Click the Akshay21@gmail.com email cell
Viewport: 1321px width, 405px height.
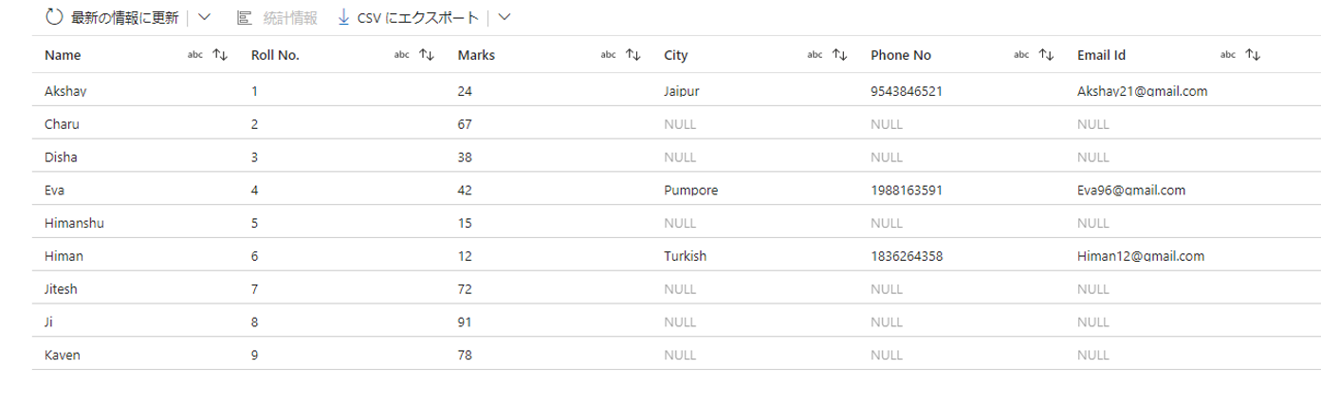[x=1142, y=91]
